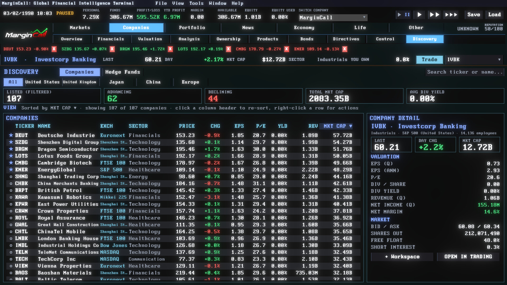This screenshot has height=285, width=507.
Task: Click the Save button
Action: tap(474, 15)
